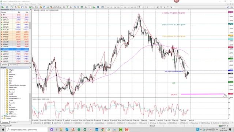Switch timeframe to D1 button

point(128,7)
